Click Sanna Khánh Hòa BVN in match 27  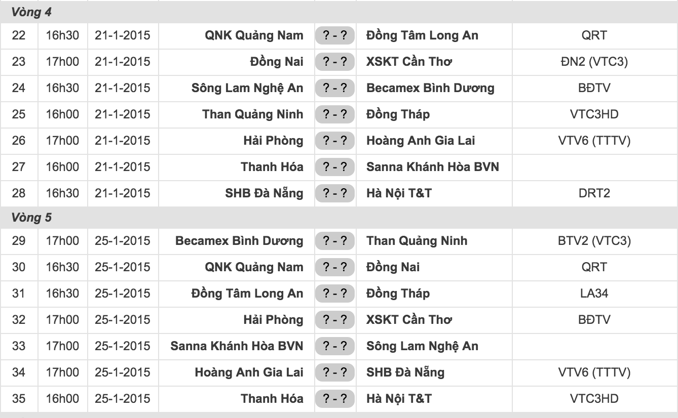tap(432, 167)
